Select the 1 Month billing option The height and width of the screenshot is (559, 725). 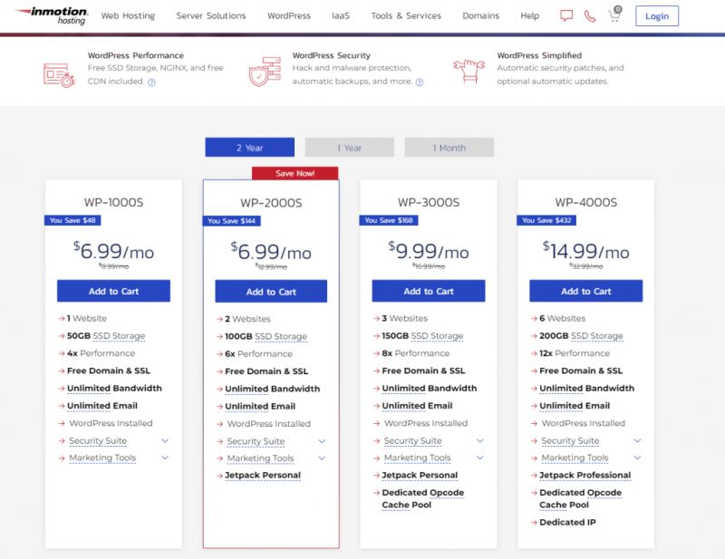449,147
